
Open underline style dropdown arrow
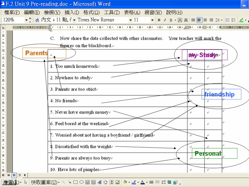pos(175,20)
